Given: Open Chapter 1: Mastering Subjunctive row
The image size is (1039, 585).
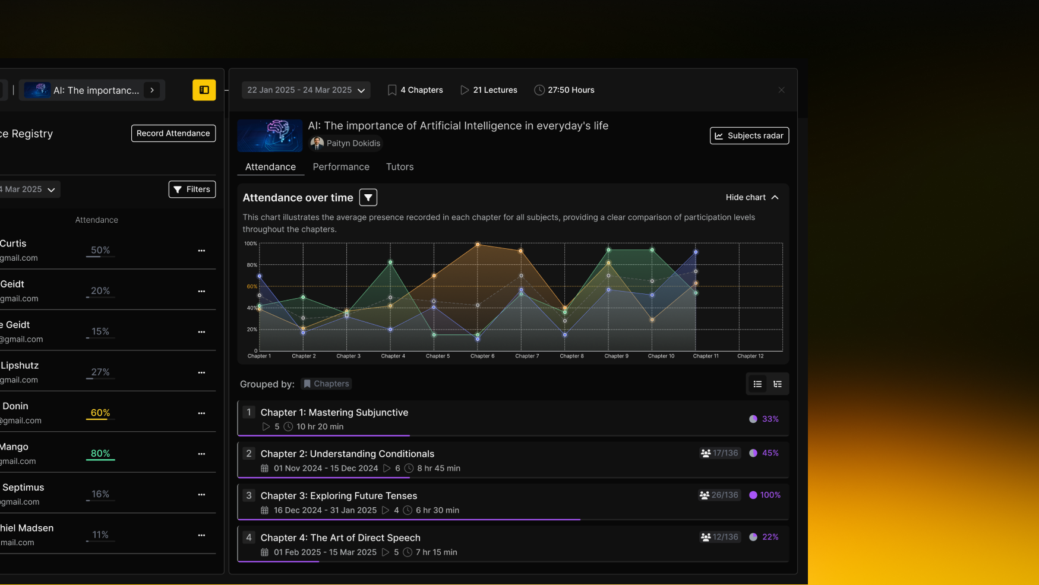Looking at the screenshot, I should (x=334, y=413).
